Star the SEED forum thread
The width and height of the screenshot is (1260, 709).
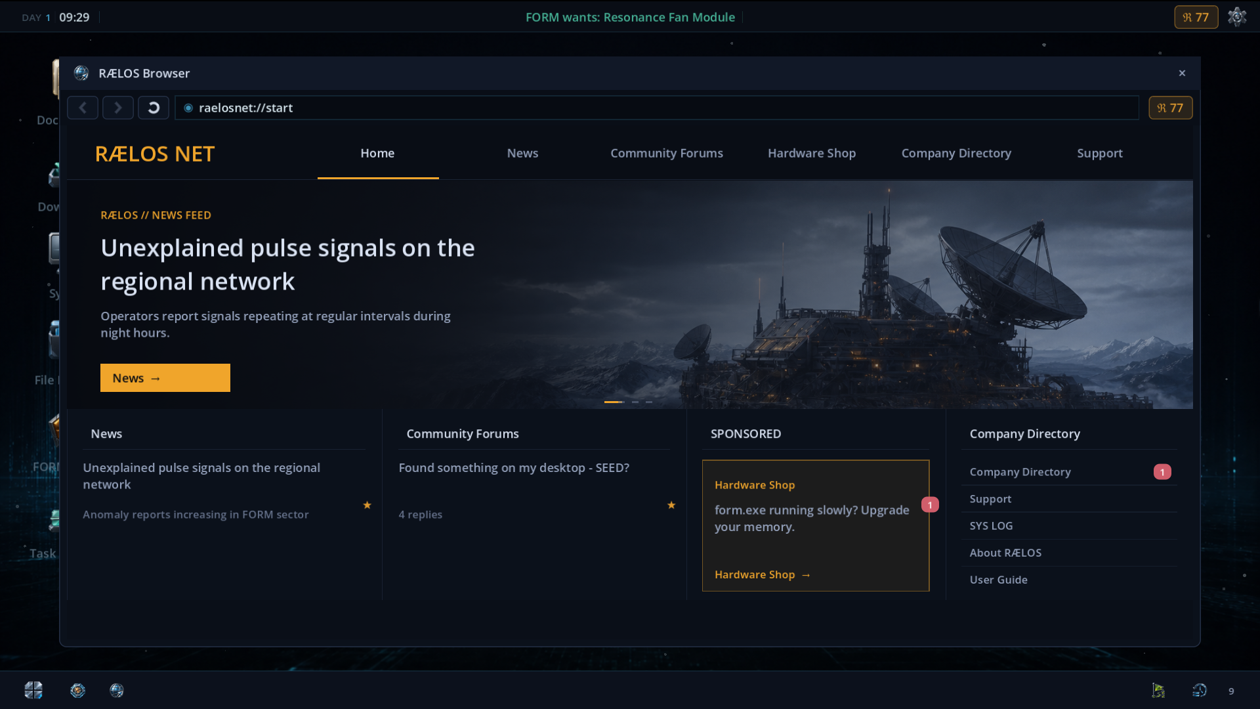point(671,505)
